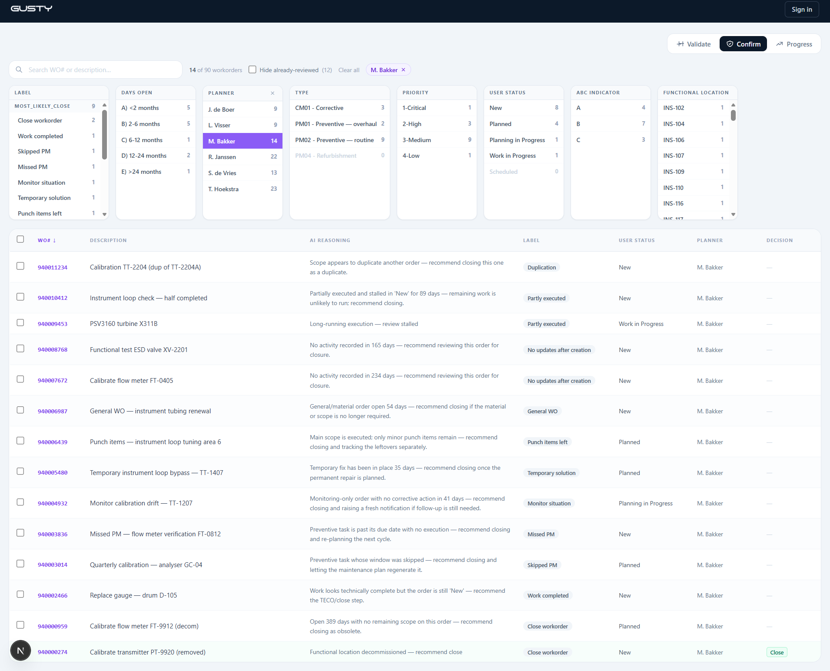
Task: Filter ABC indicator B
Action: (611, 124)
